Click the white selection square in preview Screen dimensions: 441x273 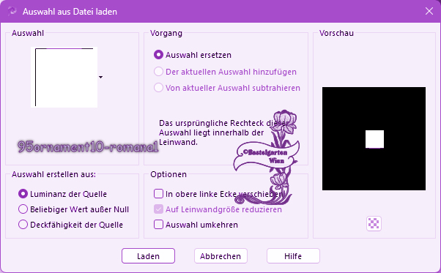[x=374, y=139]
